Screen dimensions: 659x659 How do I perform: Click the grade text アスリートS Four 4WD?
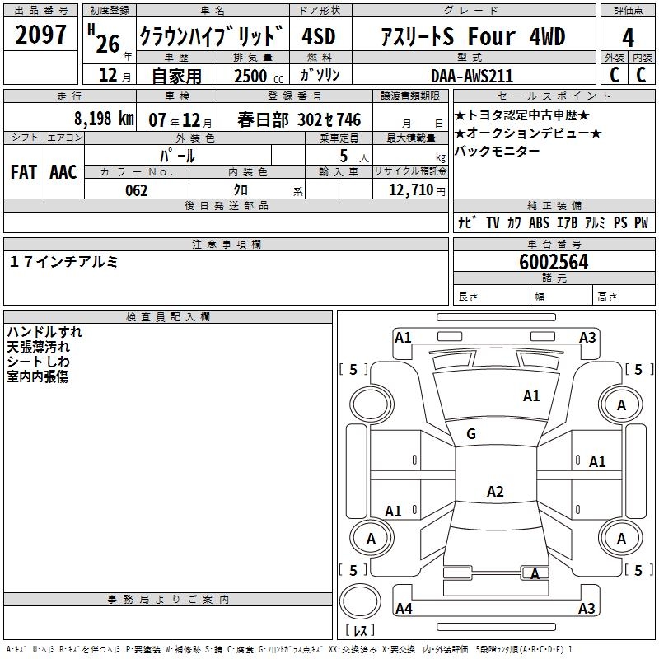point(473,37)
